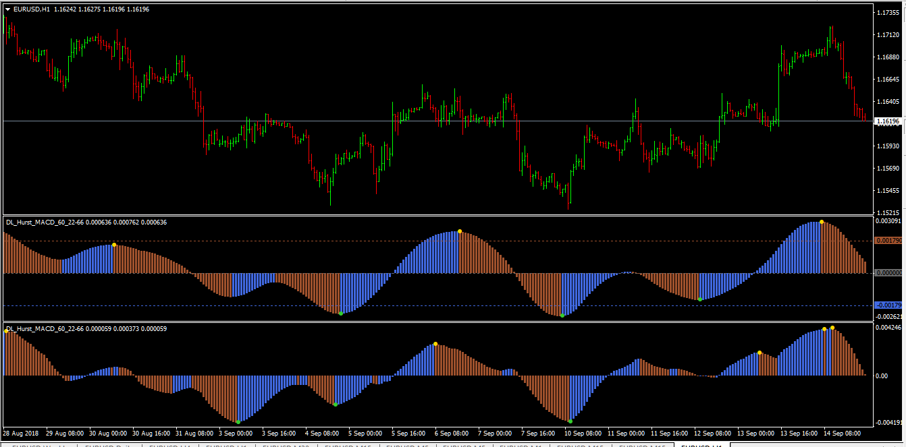Click the 1.16880 price axis label

click(888, 57)
